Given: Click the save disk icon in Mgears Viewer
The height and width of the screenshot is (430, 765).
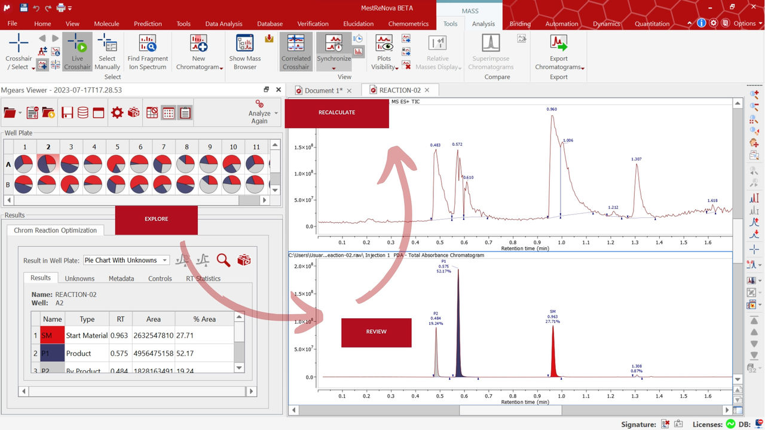Looking at the screenshot, I should click(67, 112).
